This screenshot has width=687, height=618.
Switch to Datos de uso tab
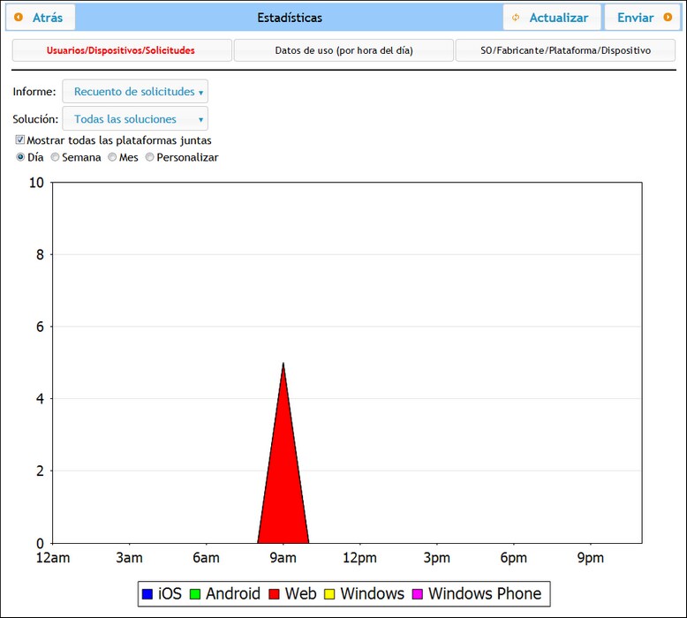(343, 50)
